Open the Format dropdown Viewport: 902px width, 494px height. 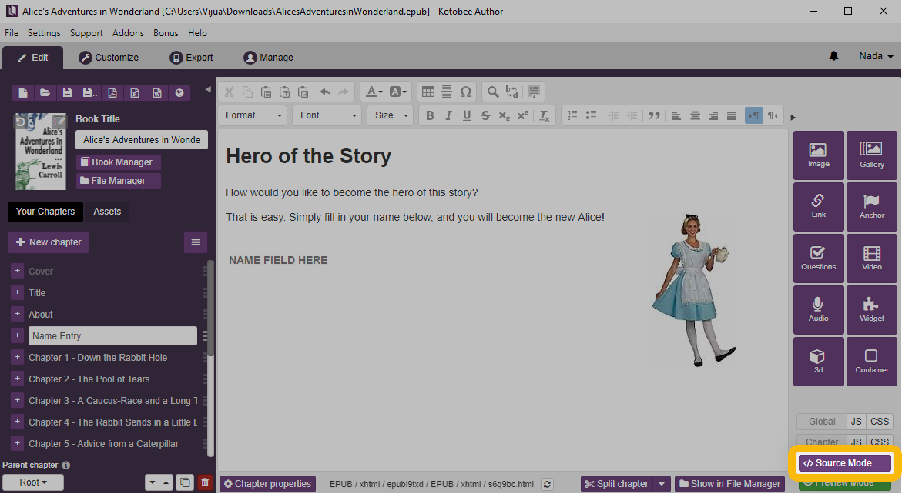pyautogui.click(x=253, y=115)
